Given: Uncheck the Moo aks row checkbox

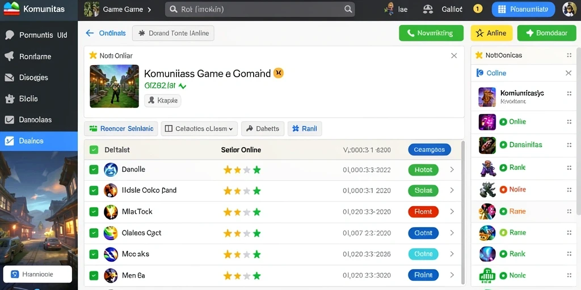Looking at the screenshot, I should coord(94,254).
